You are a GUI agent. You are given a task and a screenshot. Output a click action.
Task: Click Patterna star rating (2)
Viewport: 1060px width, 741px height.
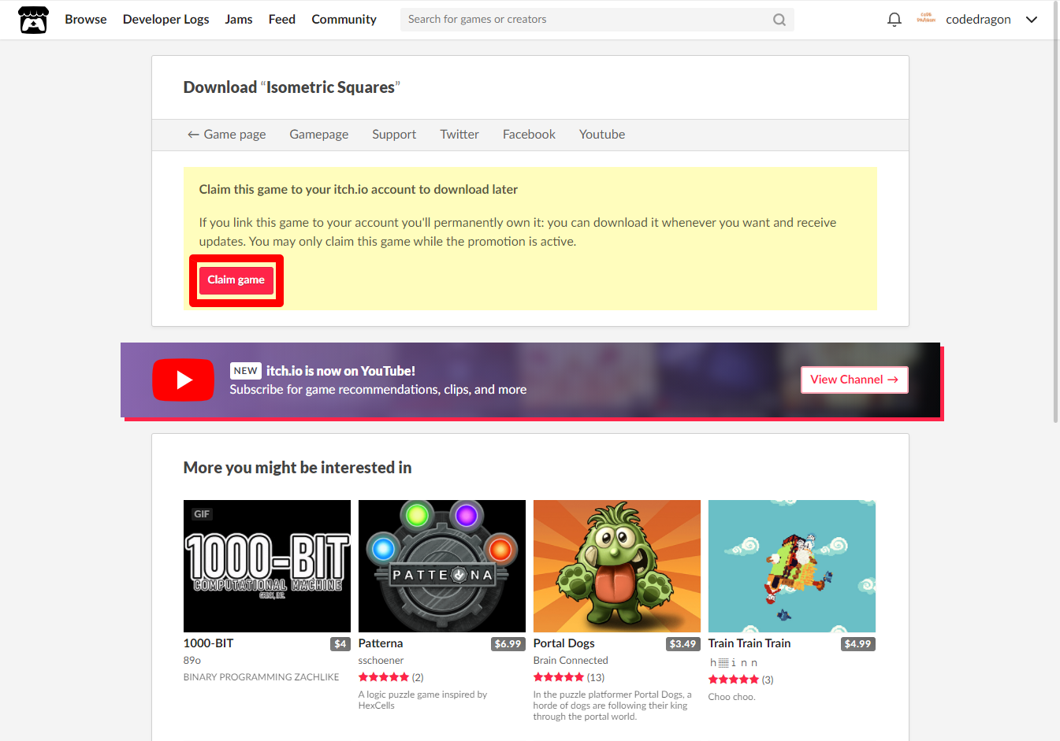[391, 677]
